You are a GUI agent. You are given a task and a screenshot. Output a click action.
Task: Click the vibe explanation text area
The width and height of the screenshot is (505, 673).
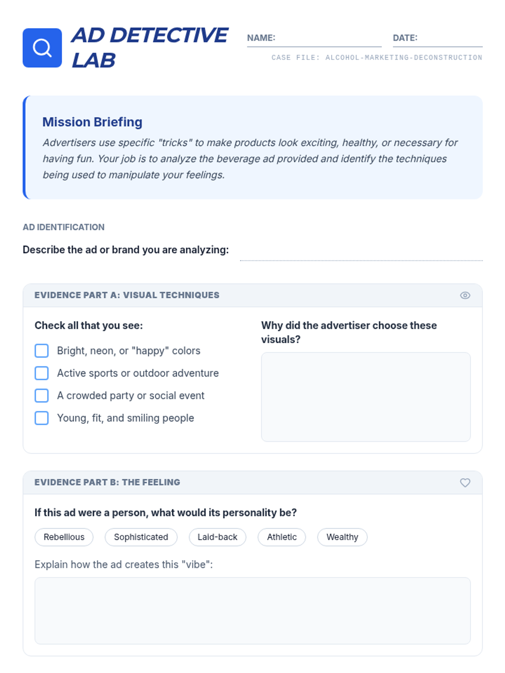pyautogui.click(x=252, y=611)
